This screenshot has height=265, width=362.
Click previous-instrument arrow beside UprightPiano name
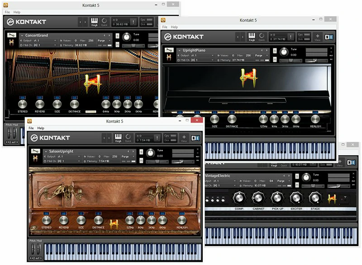pyautogui.click(x=262, y=50)
